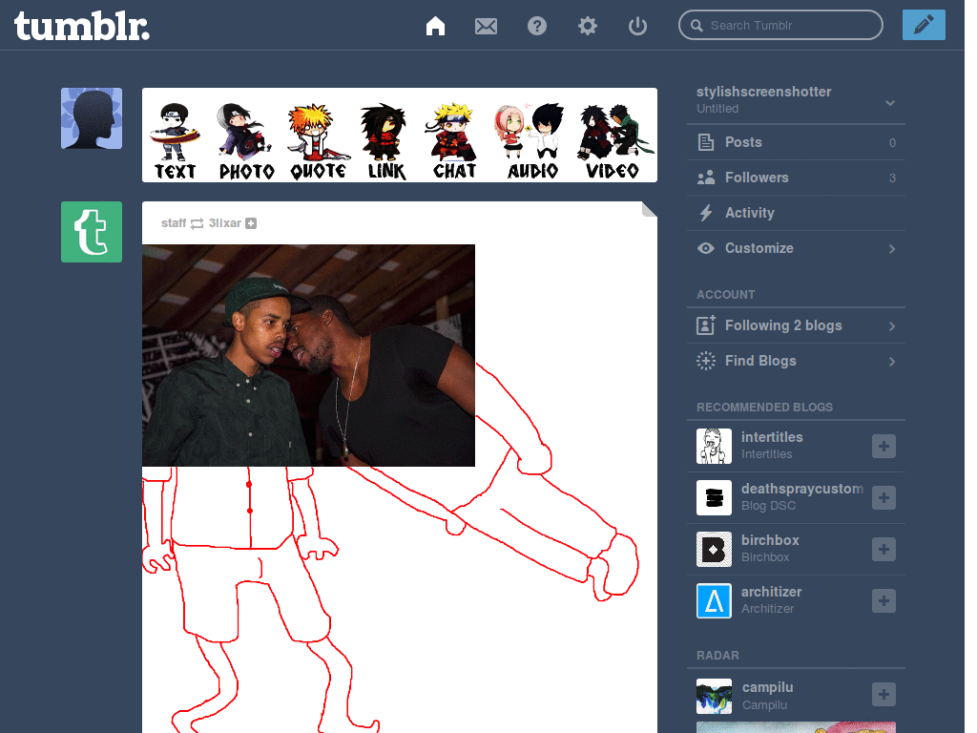Open the intertitles blog avatar

point(714,447)
